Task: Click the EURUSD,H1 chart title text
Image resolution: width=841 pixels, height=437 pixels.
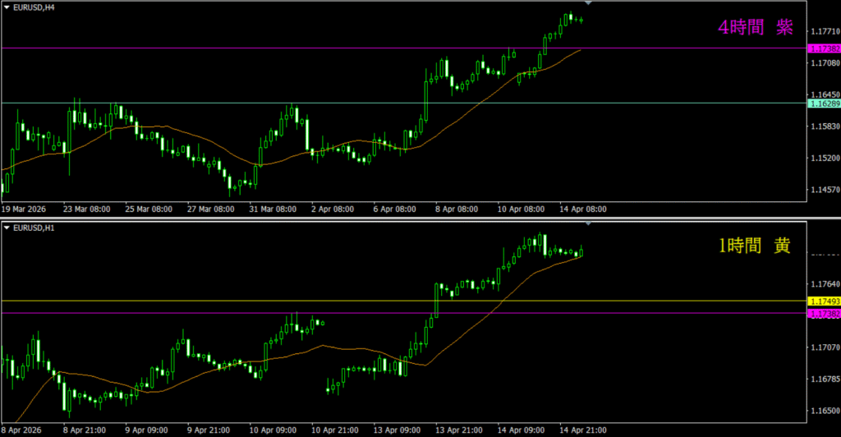Action: (x=34, y=226)
